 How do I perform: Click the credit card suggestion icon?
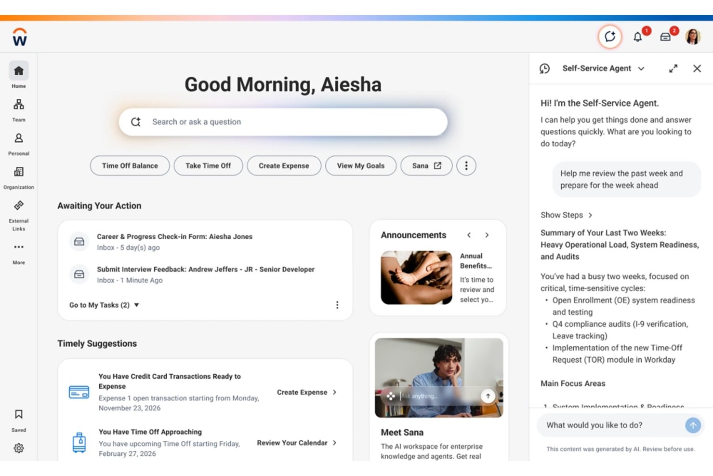tap(79, 392)
